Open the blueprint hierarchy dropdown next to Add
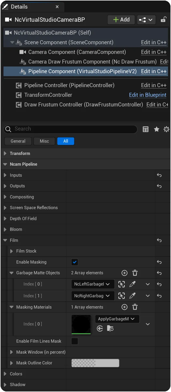This screenshot has width=171, height=392. point(146,20)
